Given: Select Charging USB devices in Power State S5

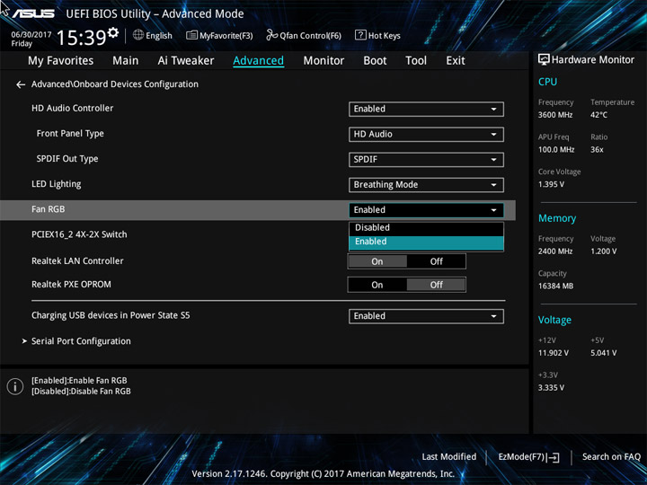Looking at the screenshot, I should (x=111, y=315).
